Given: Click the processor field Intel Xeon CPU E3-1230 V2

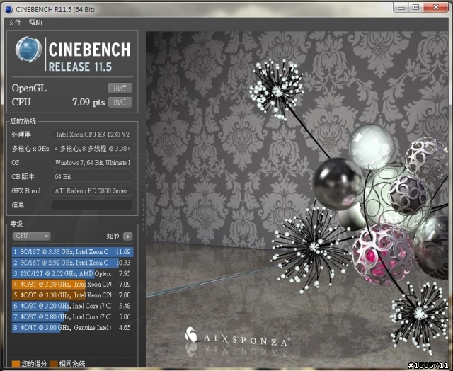Looking at the screenshot, I should (x=92, y=135).
